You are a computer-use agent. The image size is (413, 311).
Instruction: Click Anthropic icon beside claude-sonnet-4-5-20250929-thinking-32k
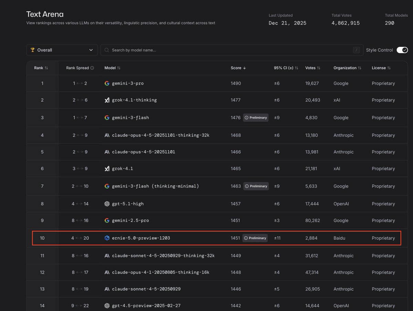coord(107,255)
